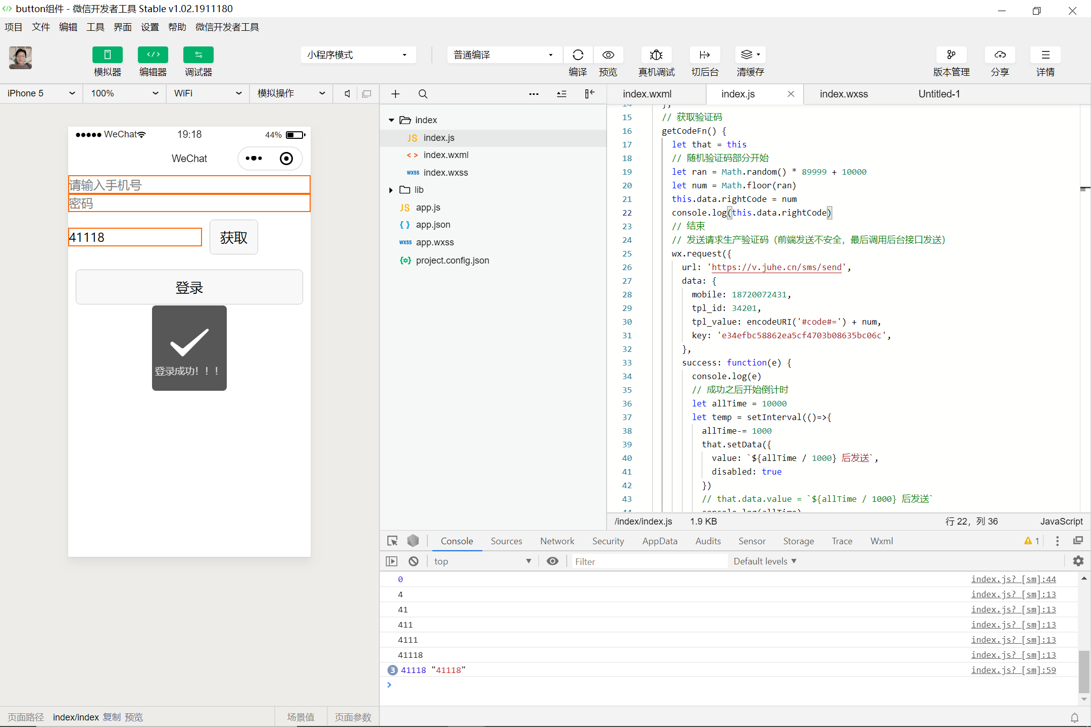Select the AppData devtools tab

coord(660,541)
